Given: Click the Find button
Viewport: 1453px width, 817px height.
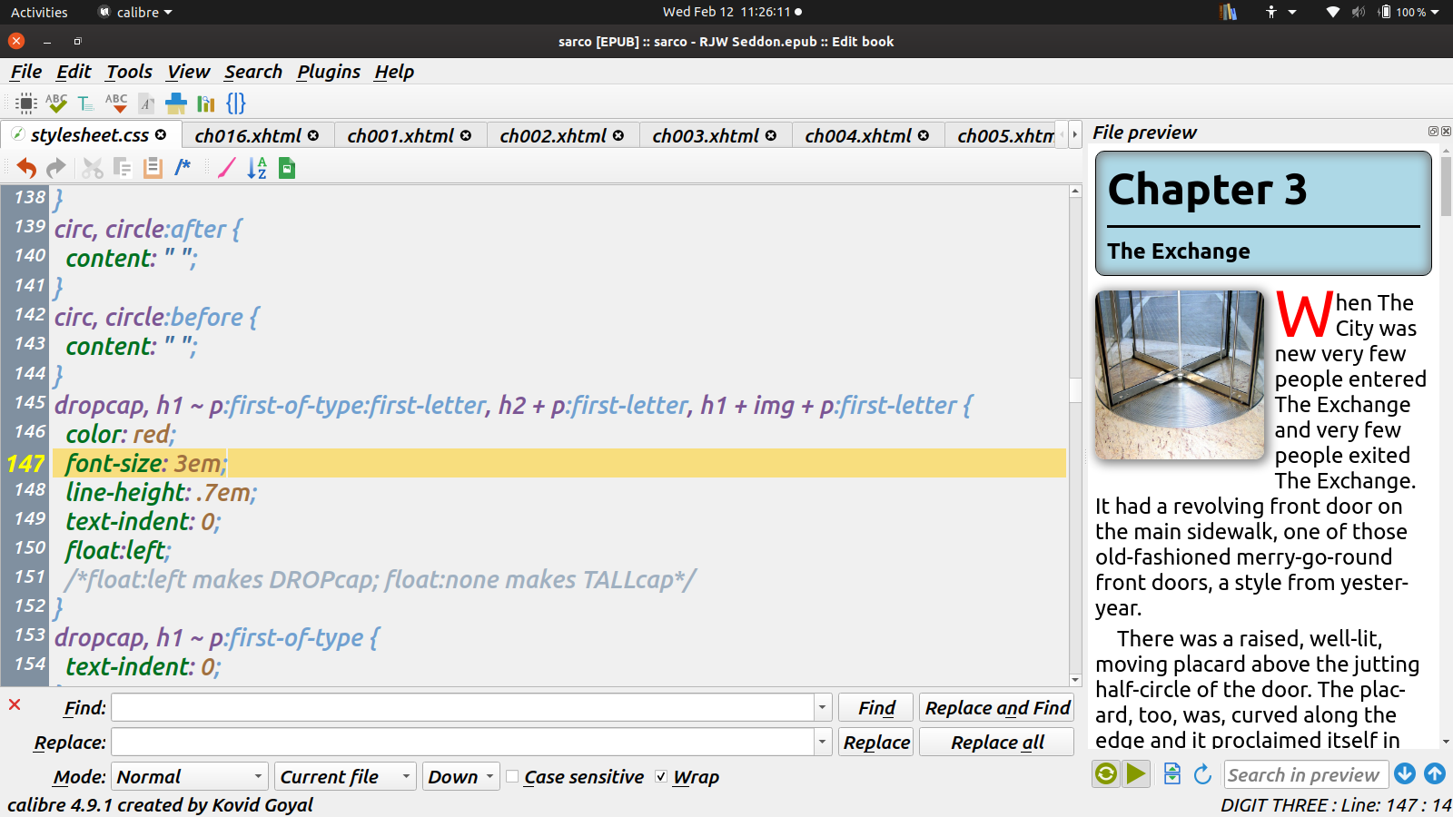Looking at the screenshot, I should (x=876, y=708).
